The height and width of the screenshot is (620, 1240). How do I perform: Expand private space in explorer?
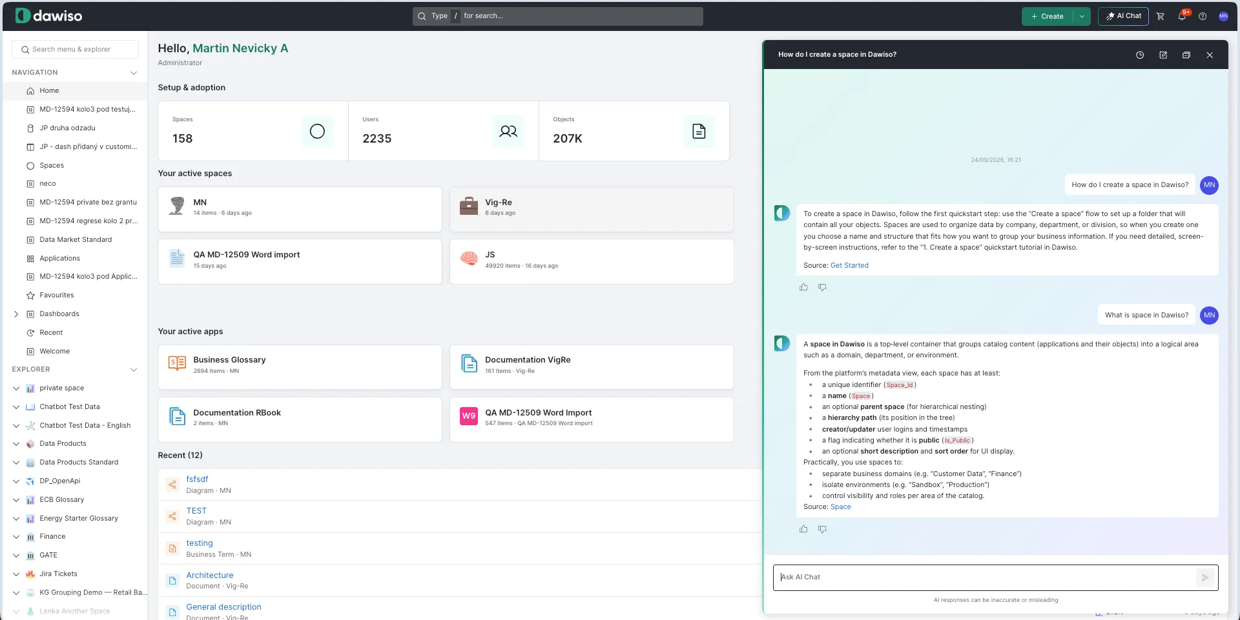click(16, 388)
